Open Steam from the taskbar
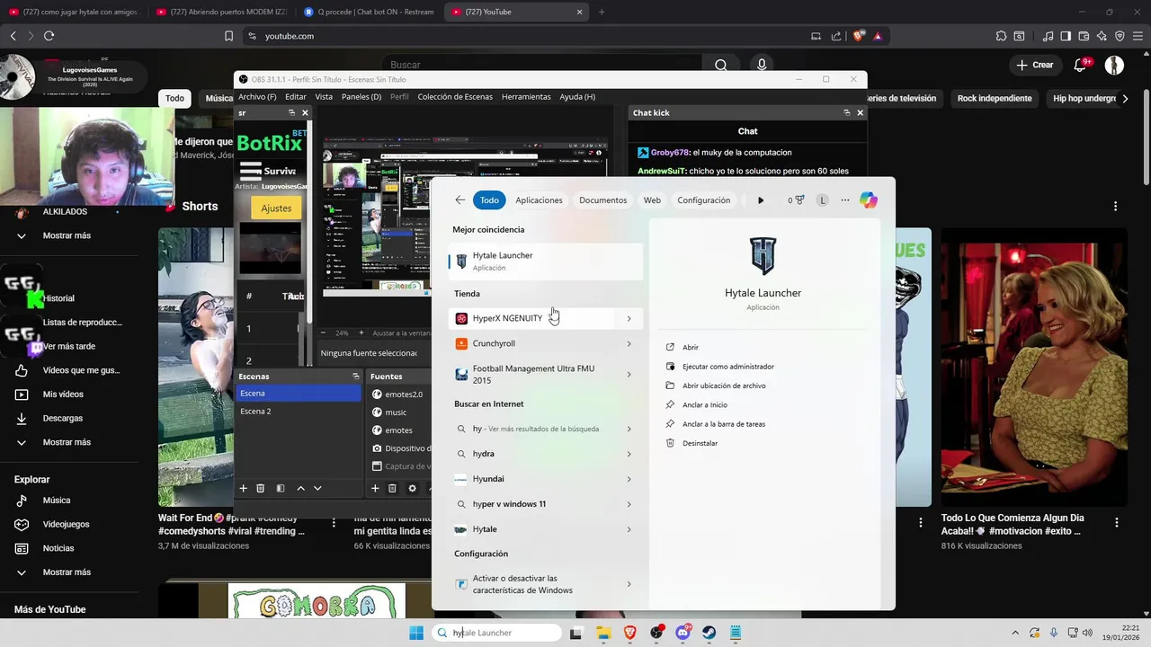This screenshot has height=647, width=1151. [709, 633]
